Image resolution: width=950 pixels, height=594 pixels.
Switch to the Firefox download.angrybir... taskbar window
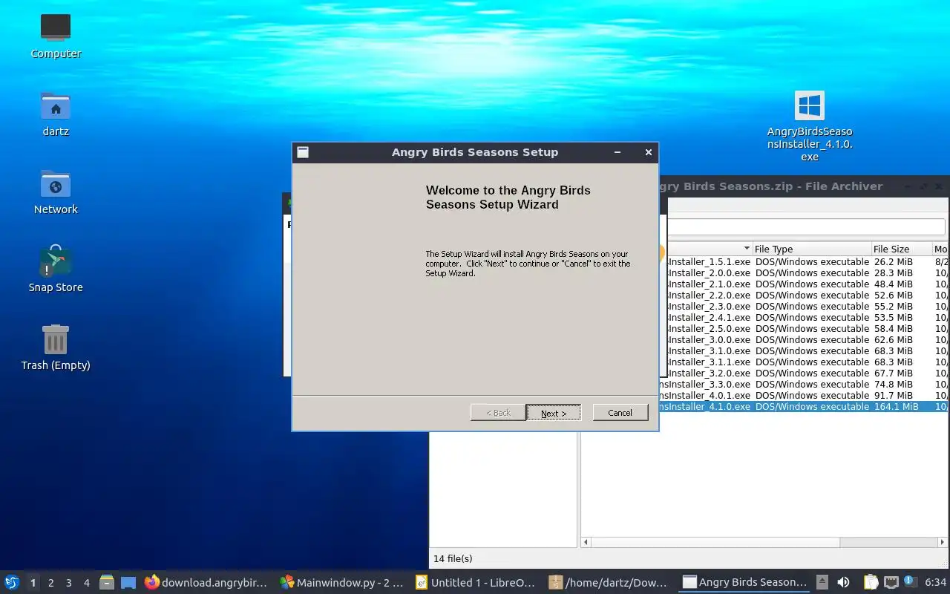(x=206, y=582)
